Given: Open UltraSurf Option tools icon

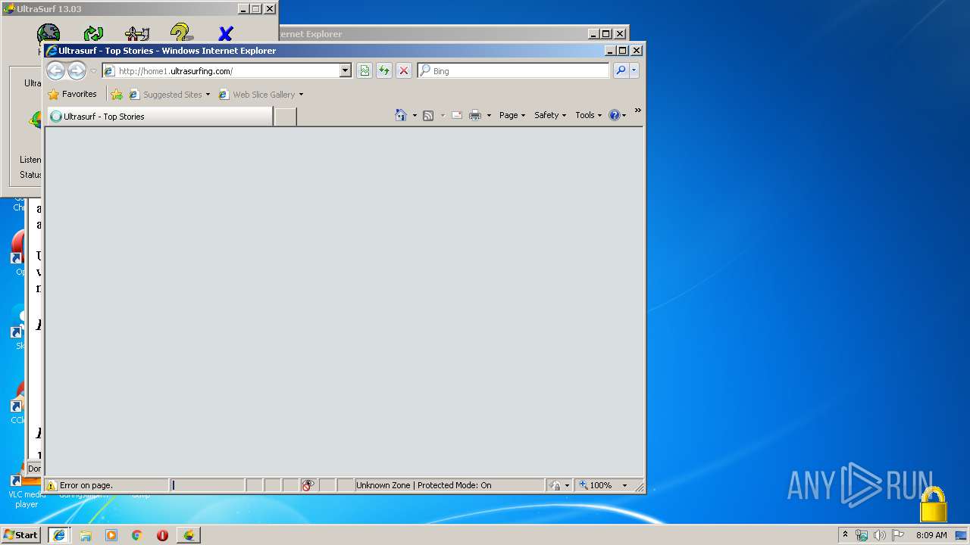Looking at the screenshot, I should tap(137, 33).
